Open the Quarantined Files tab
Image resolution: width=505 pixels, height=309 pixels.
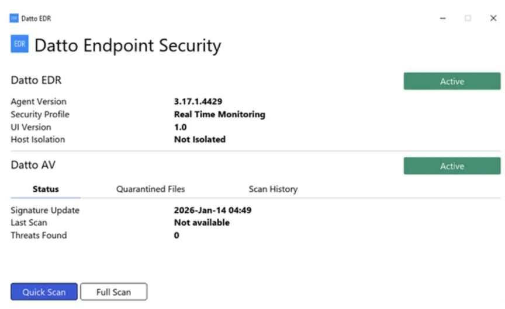click(x=150, y=189)
